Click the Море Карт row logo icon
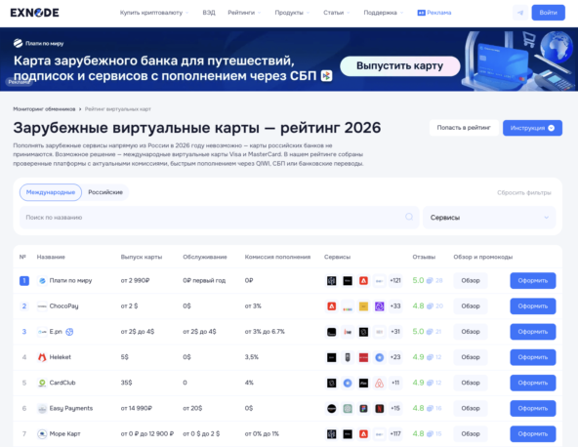This screenshot has width=578, height=447. (x=42, y=433)
